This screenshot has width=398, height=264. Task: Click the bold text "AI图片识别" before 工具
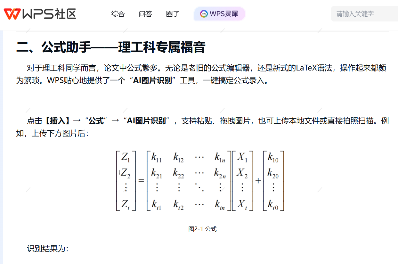(x=153, y=80)
